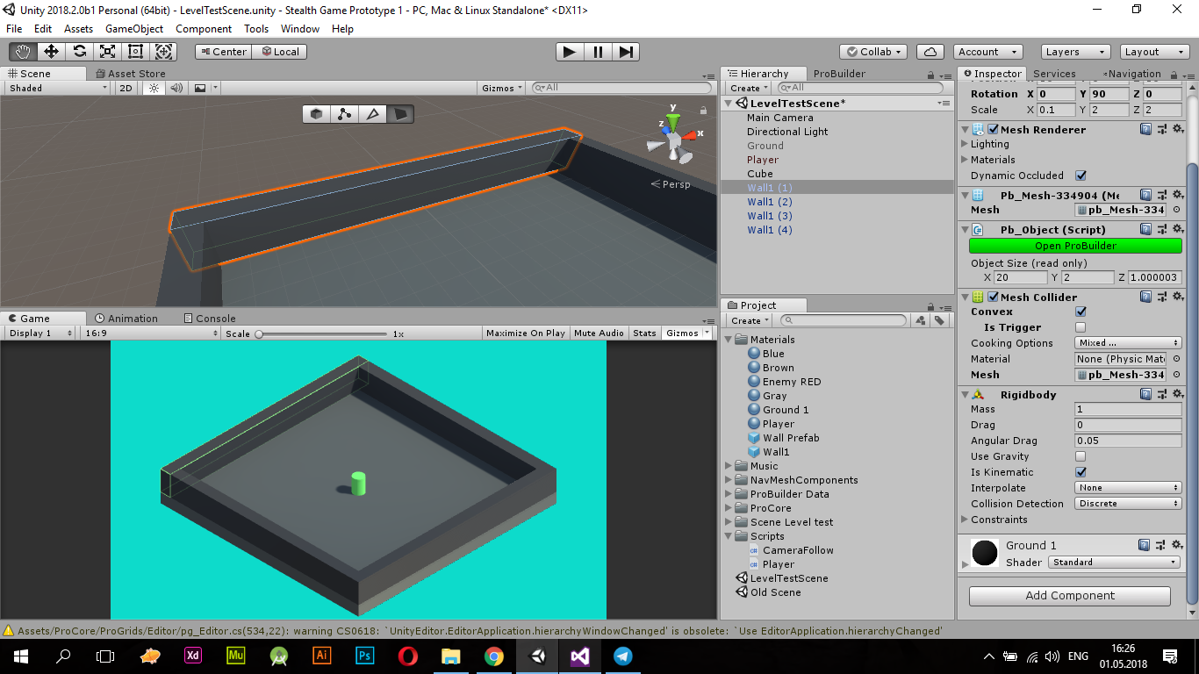Viewport: 1199px width, 674px height.
Task: Open the Layout dropdown
Action: tap(1153, 52)
